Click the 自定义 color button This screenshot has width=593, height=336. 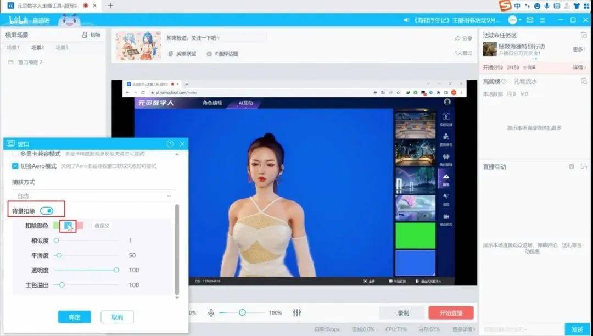(x=102, y=226)
